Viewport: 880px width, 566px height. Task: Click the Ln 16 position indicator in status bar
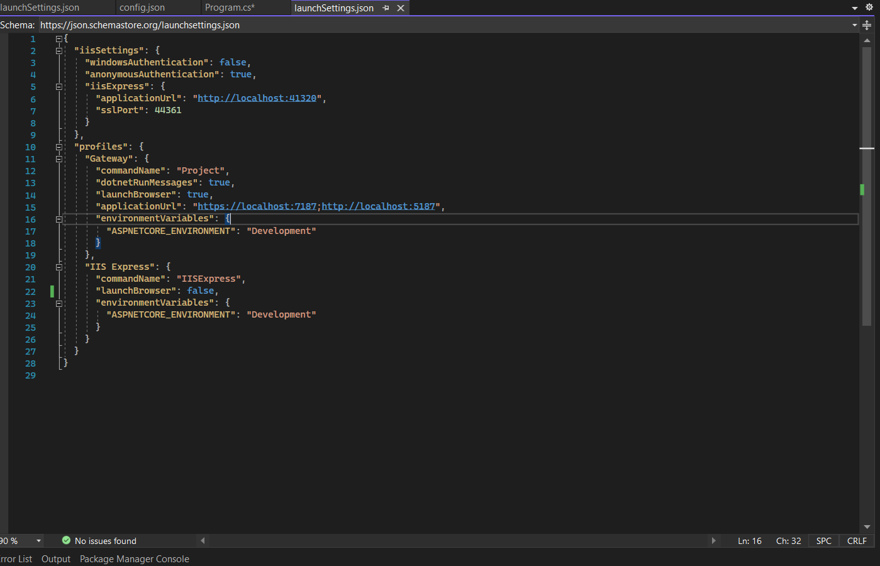[750, 540]
